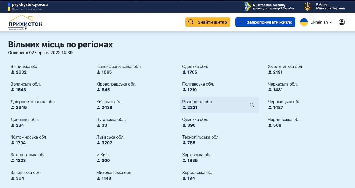Open the user account profile icon
This screenshot has width=355, height=188.
point(342,22)
